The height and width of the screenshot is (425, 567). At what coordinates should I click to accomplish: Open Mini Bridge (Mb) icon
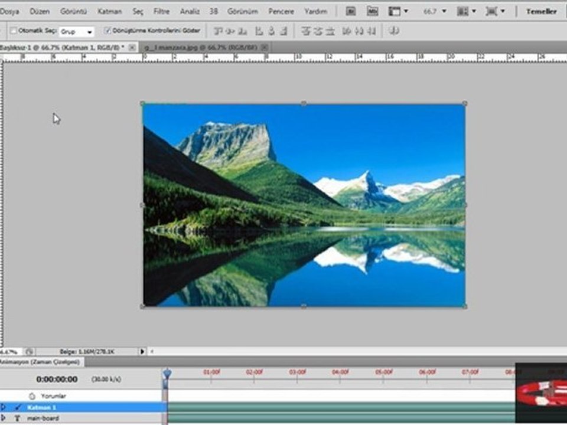click(372, 11)
